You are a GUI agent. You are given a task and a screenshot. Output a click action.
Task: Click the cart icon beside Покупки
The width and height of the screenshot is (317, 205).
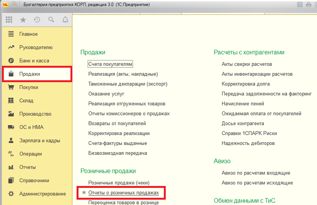(11, 87)
